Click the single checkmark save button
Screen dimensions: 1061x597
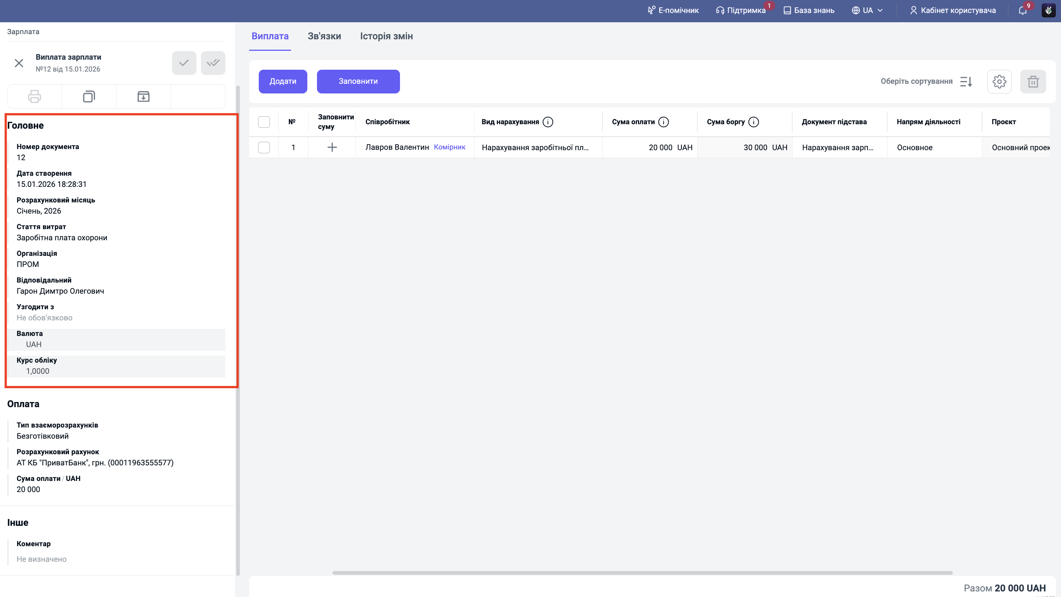pyautogui.click(x=184, y=63)
